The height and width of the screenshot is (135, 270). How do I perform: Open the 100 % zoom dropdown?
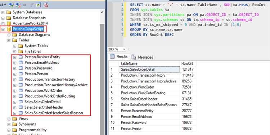click(x=124, y=49)
